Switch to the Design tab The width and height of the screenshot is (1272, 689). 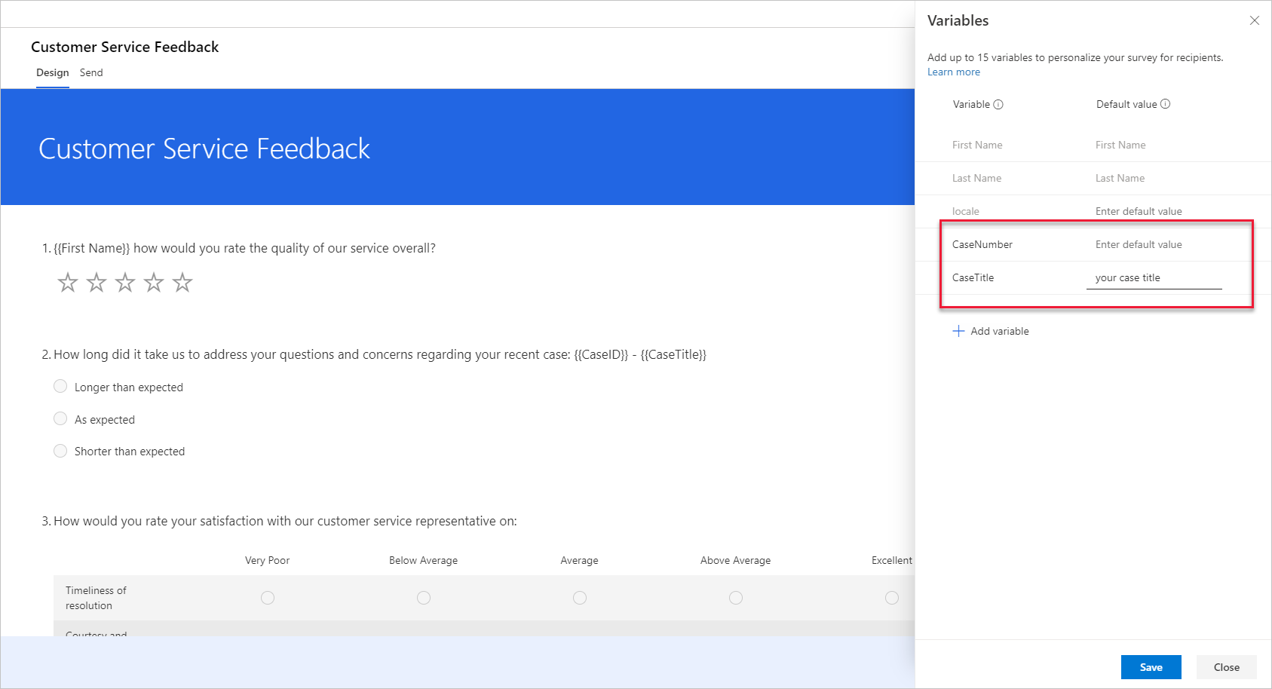pos(53,73)
